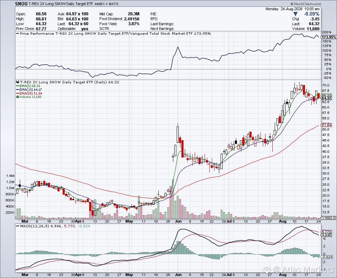Click the Bid quote 64.63 x 100

77,19
